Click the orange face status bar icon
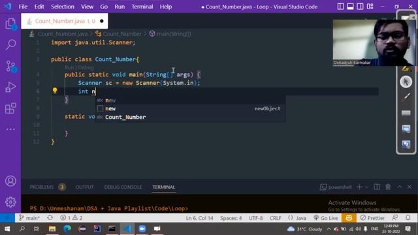This screenshot has width=418, height=235. point(349,218)
